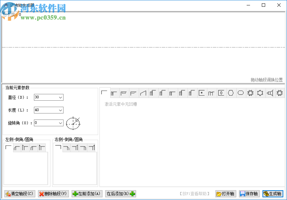Select the left-side angled chamfer tab
287x200 pixels.
[x=17, y=148]
